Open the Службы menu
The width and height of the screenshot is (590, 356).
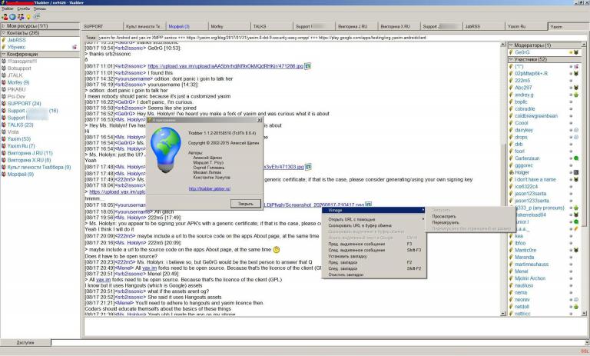(23, 8)
